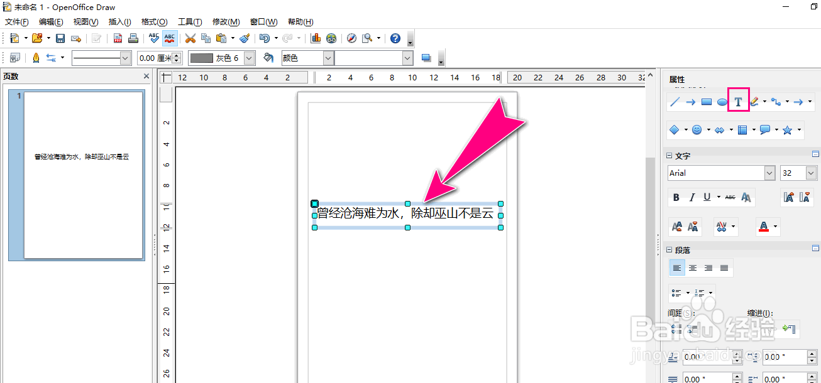The width and height of the screenshot is (821, 383).
Task: Toggle bold formatting in the text panel
Action: click(676, 197)
